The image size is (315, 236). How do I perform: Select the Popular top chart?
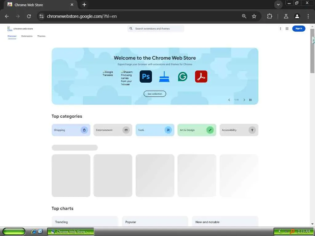[x=130, y=222]
